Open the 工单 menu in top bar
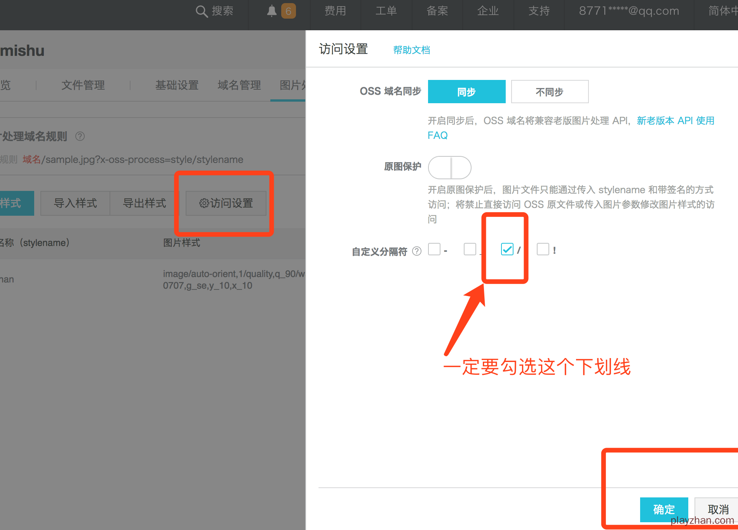This screenshot has height=530, width=738. point(386,11)
